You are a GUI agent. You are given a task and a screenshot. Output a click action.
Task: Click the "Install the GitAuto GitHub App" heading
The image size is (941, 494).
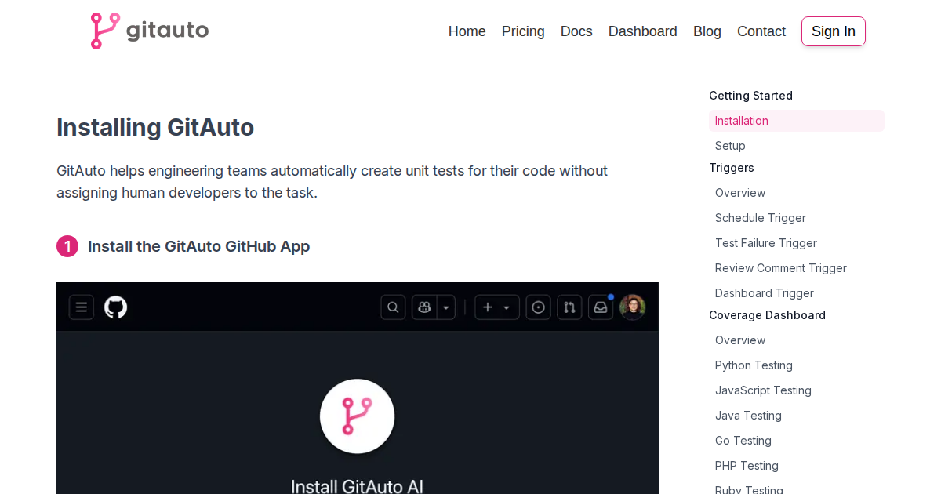(198, 246)
